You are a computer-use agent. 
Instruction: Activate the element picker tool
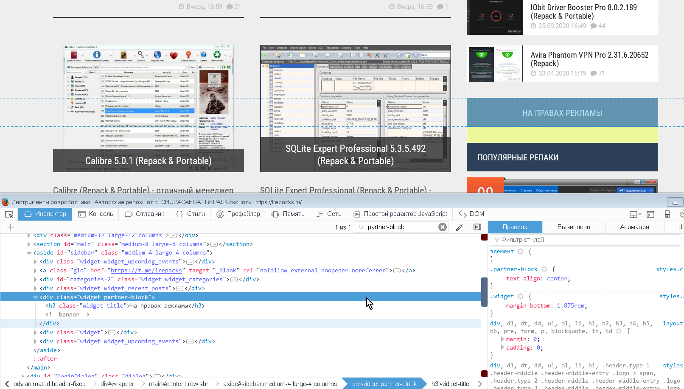coord(8,214)
